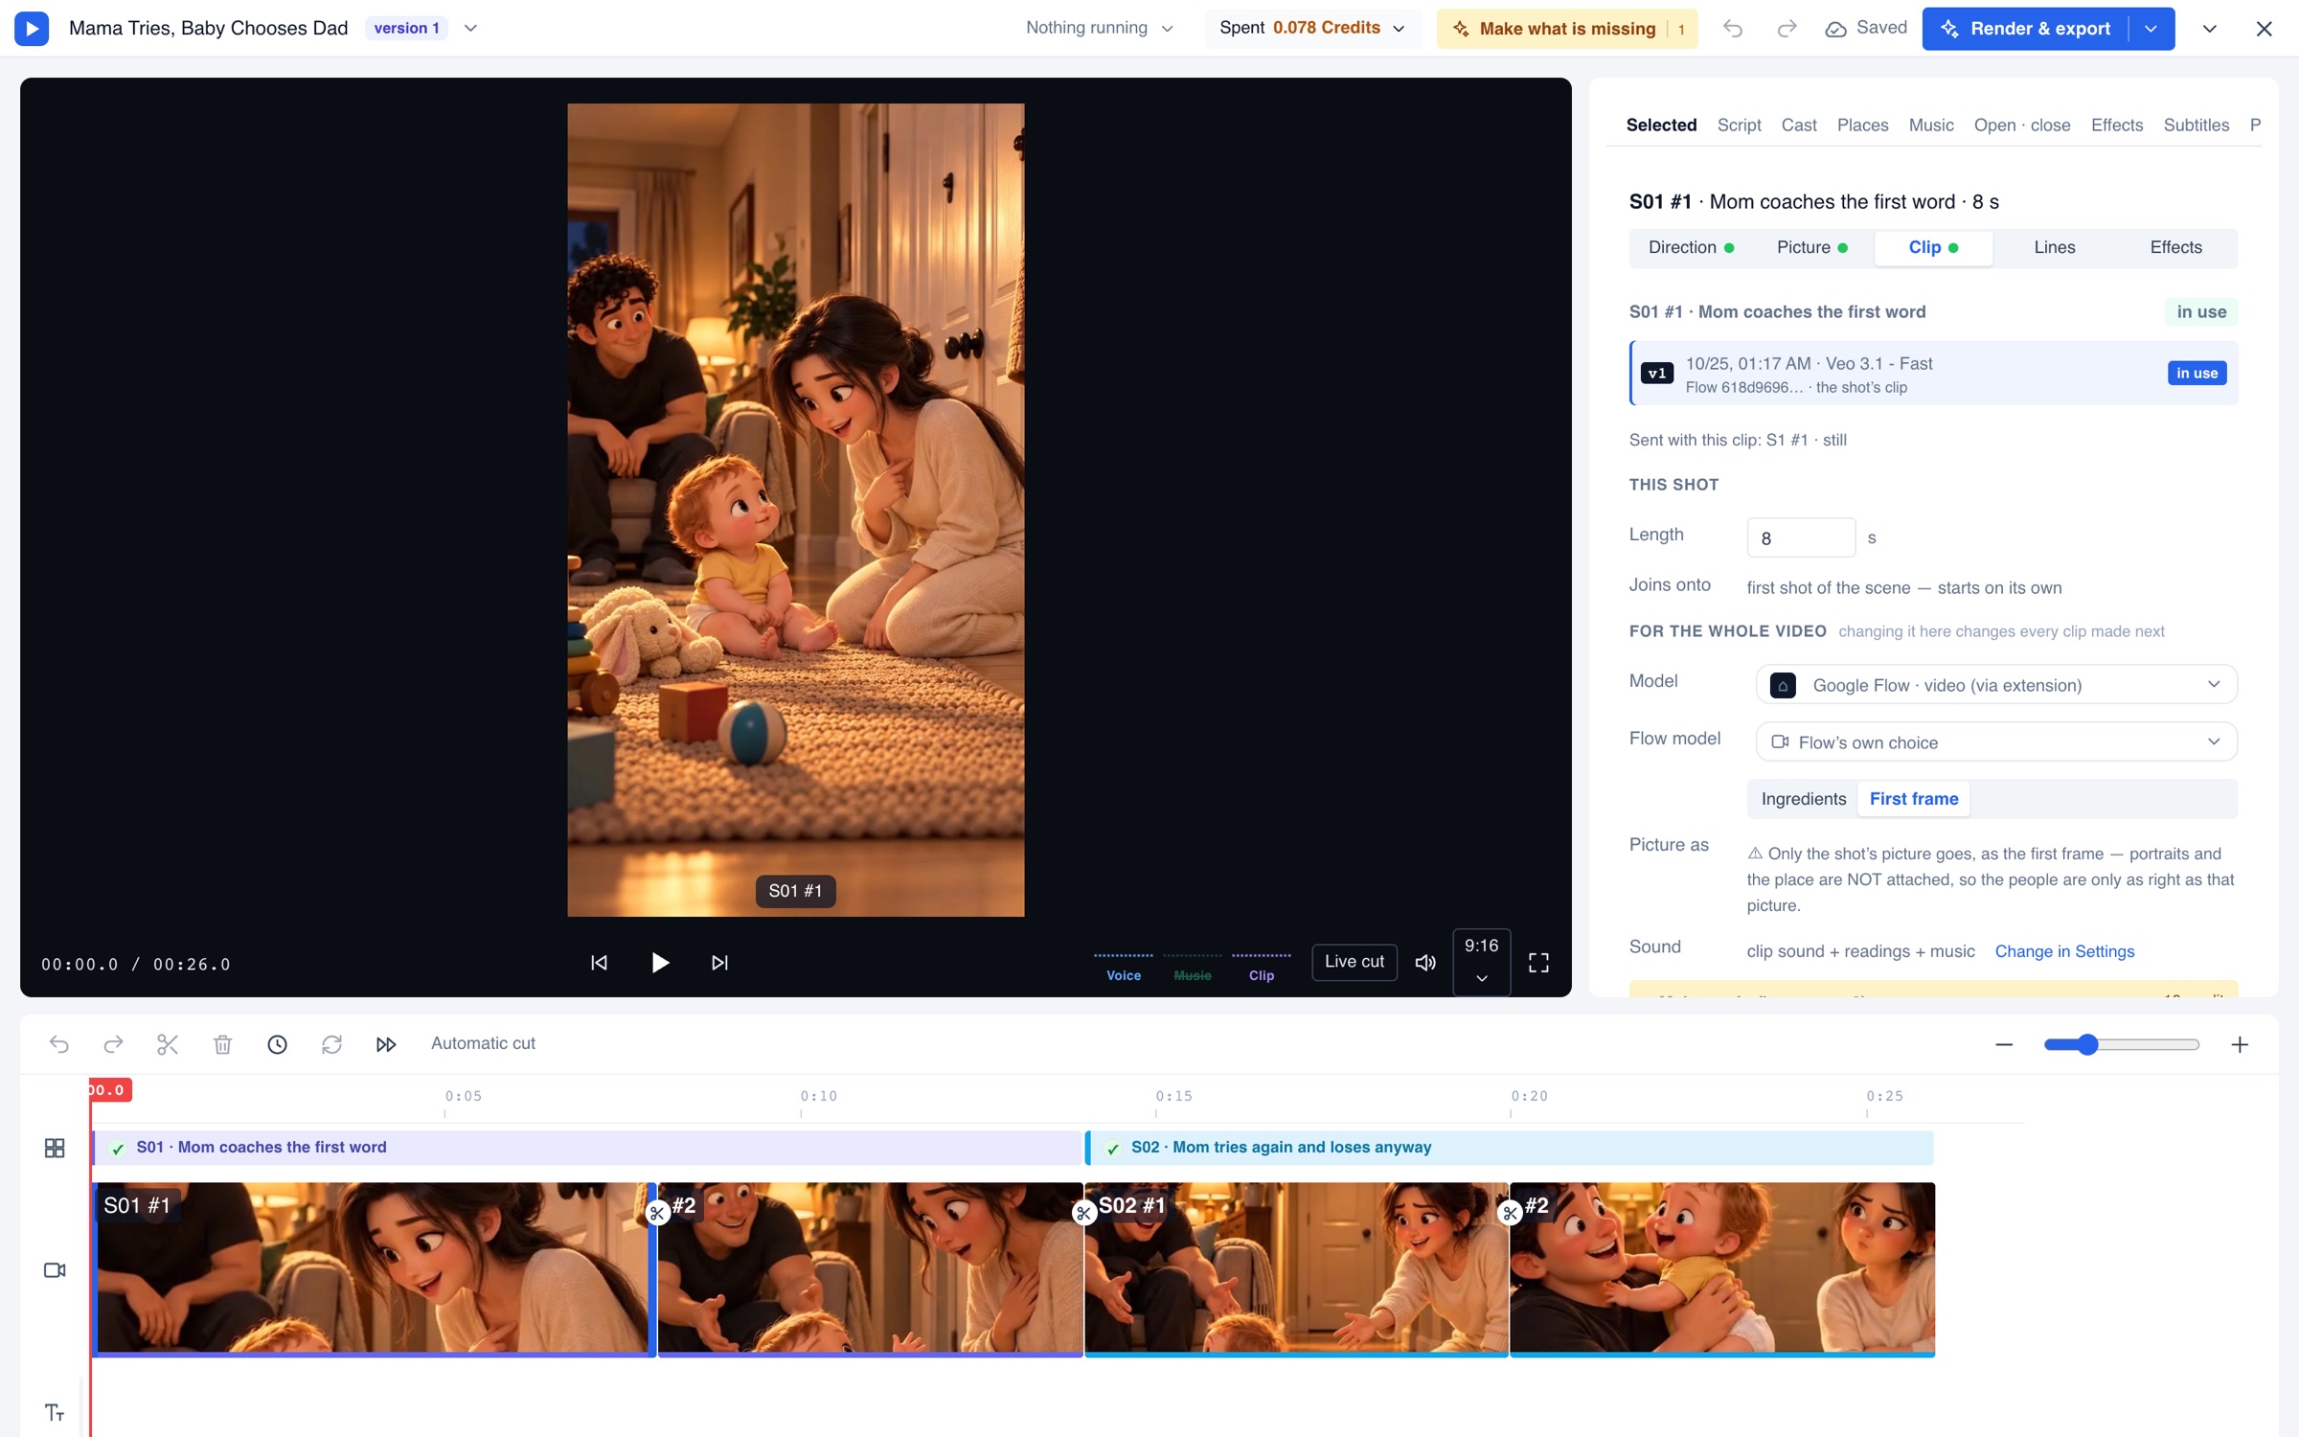The height and width of the screenshot is (1437, 2299).
Task: Open the Direction sub-tab
Action: point(1691,248)
